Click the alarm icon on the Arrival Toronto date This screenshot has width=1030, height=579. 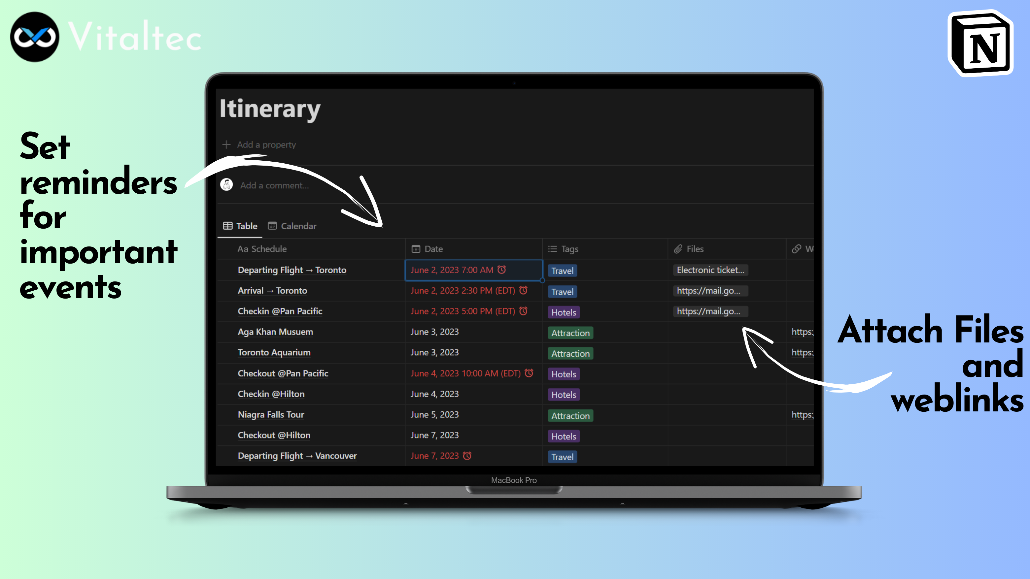pyautogui.click(x=523, y=291)
